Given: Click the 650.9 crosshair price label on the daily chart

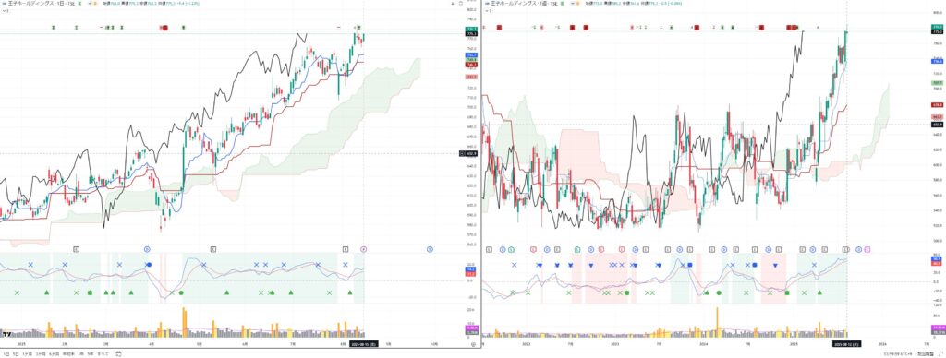Looking at the screenshot, I should [x=472, y=154].
